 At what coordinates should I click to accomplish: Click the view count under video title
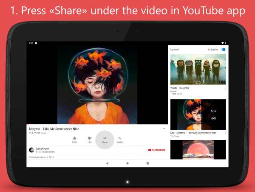click(38, 133)
